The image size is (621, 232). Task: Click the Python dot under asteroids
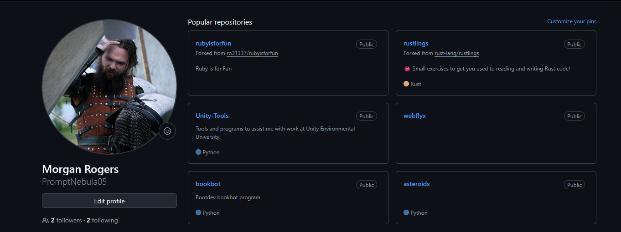pyautogui.click(x=406, y=212)
